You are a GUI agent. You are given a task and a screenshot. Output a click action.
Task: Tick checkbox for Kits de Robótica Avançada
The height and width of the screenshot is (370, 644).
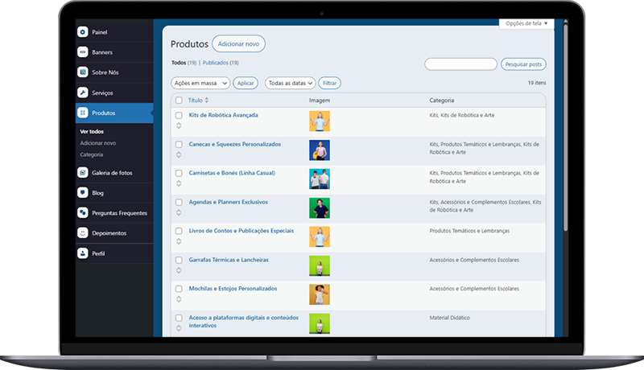click(x=179, y=116)
